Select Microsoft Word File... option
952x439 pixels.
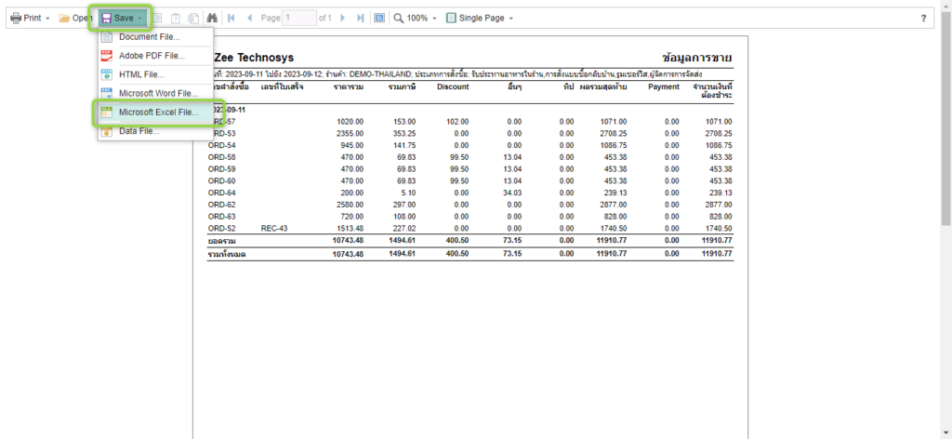(155, 94)
